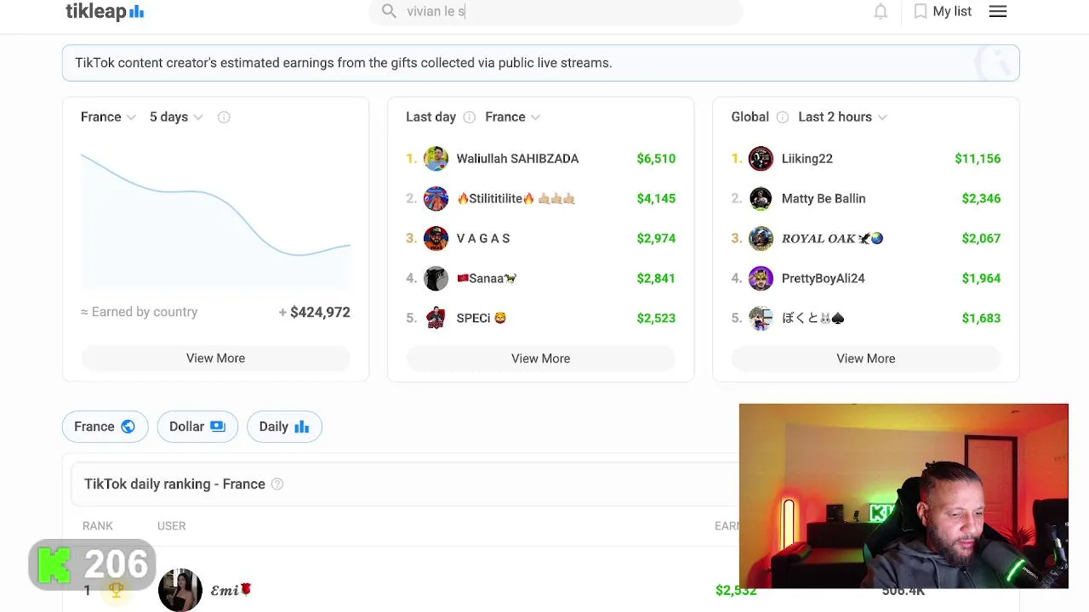1089x612 pixels.
Task: Open Emi profile picture in ranking
Action: pyautogui.click(x=180, y=590)
